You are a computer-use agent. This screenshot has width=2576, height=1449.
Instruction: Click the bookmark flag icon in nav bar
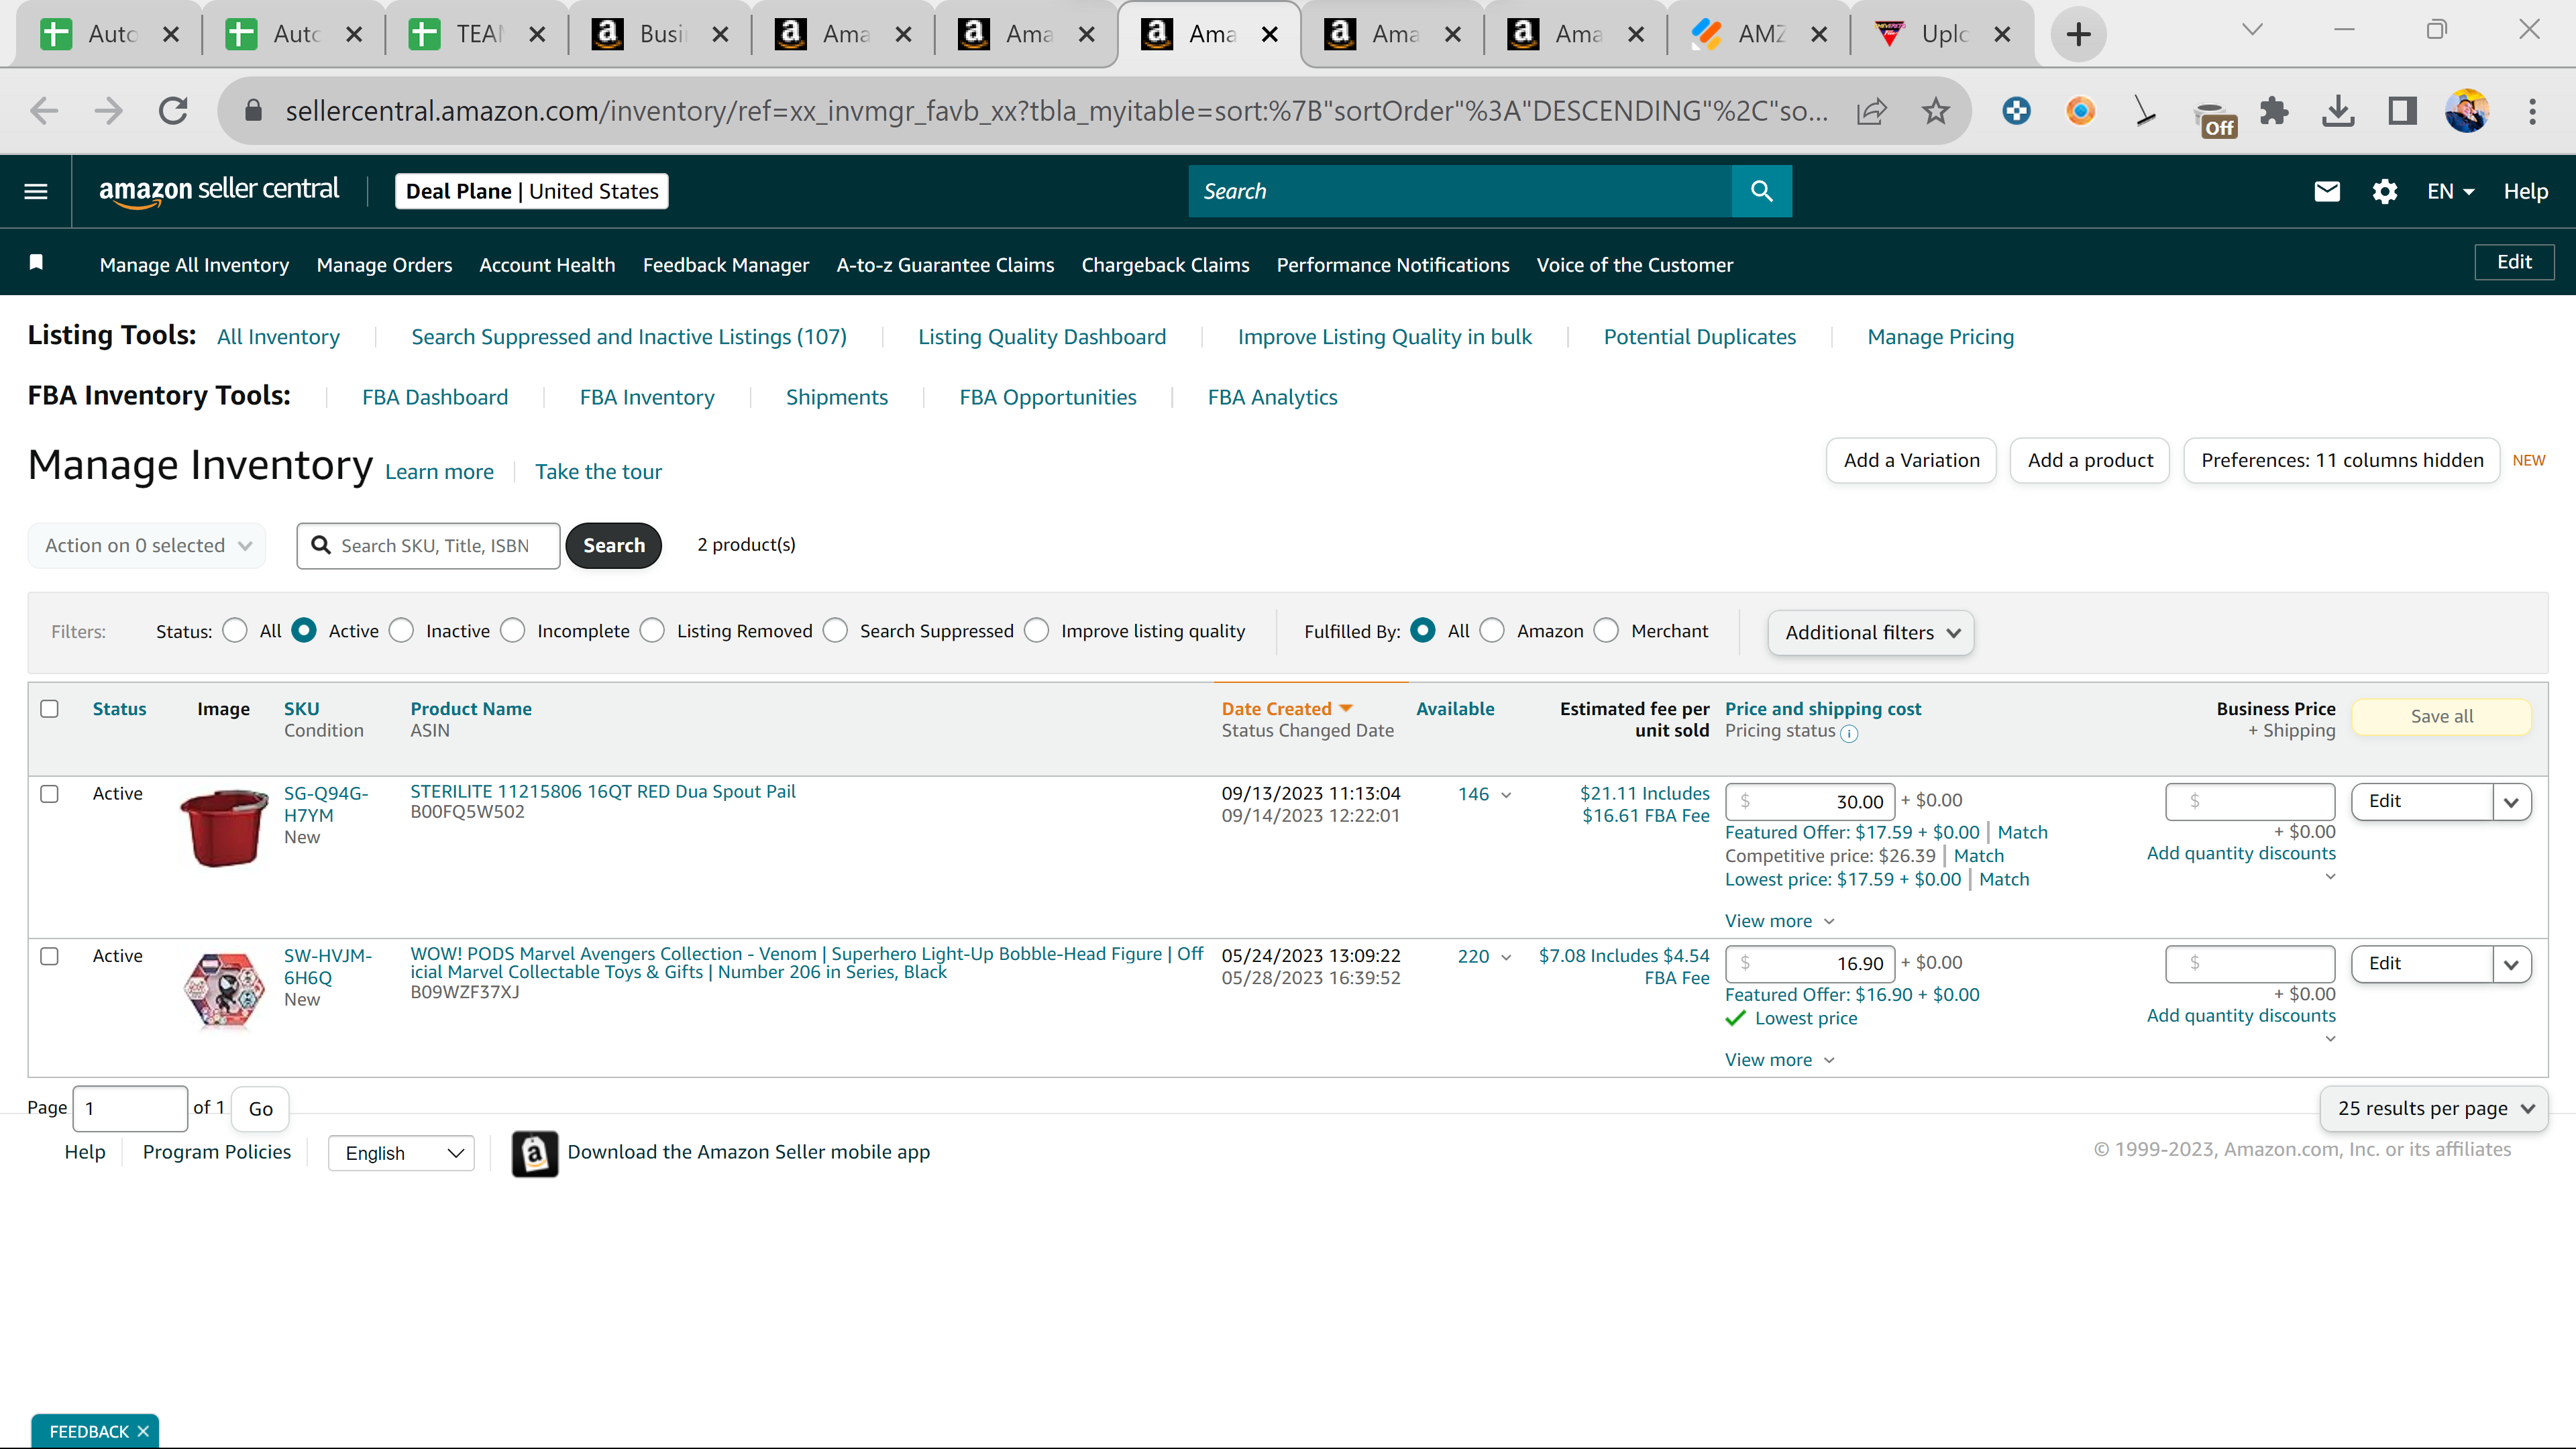click(36, 262)
